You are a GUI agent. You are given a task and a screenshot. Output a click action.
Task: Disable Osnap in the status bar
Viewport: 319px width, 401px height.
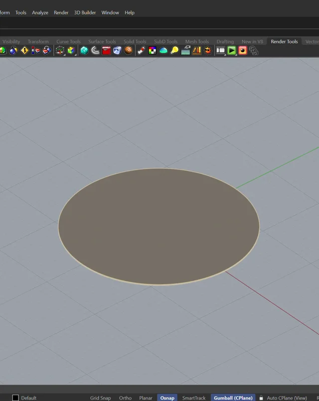tap(167, 398)
